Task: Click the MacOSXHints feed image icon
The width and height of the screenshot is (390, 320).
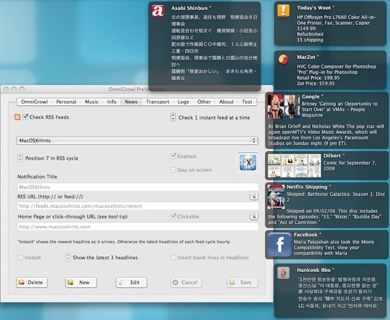Action: pyautogui.click(x=248, y=162)
